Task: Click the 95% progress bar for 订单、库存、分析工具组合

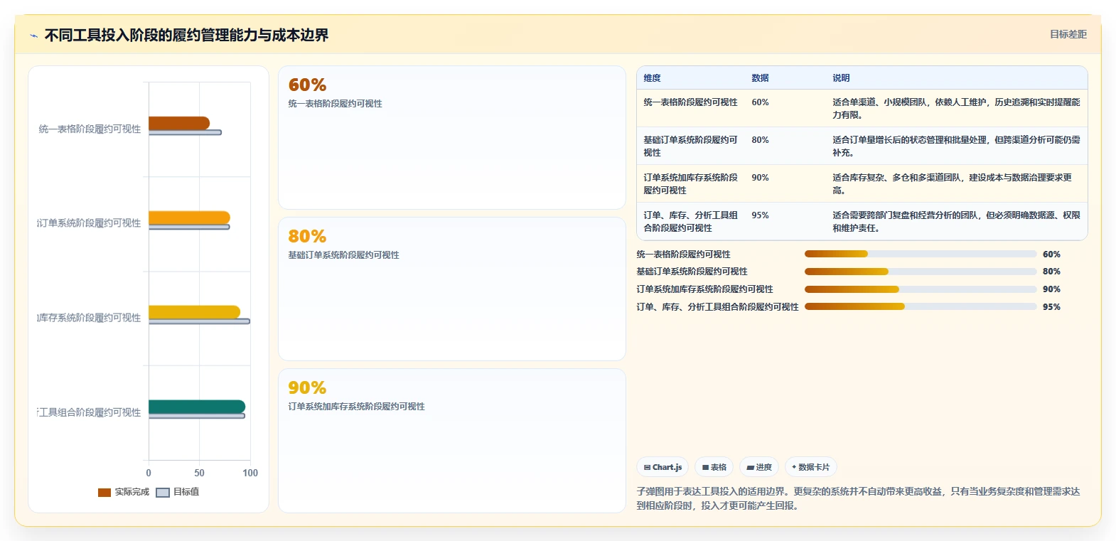Action: (x=921, y=306)
